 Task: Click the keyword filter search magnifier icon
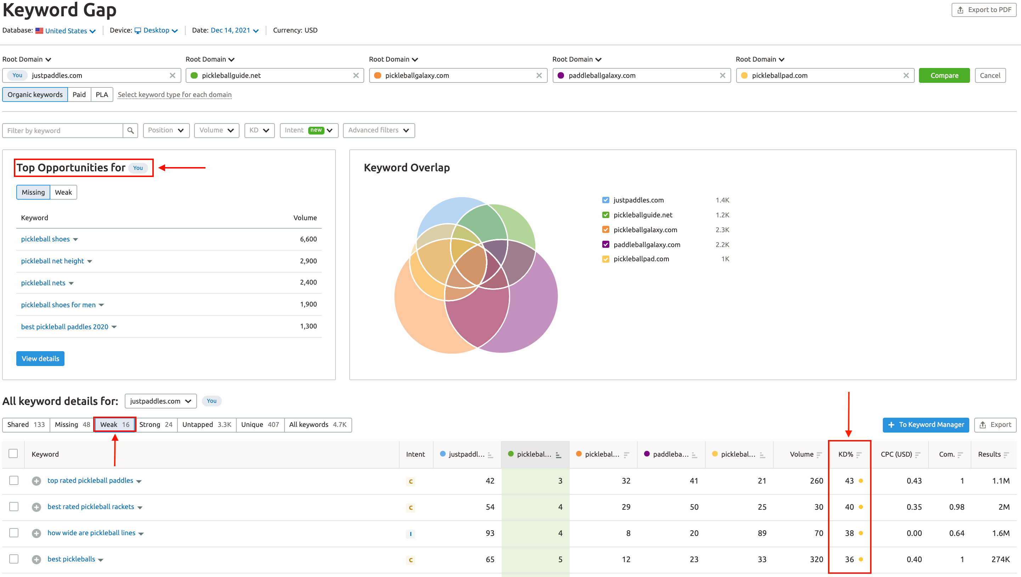coord(130,130)
